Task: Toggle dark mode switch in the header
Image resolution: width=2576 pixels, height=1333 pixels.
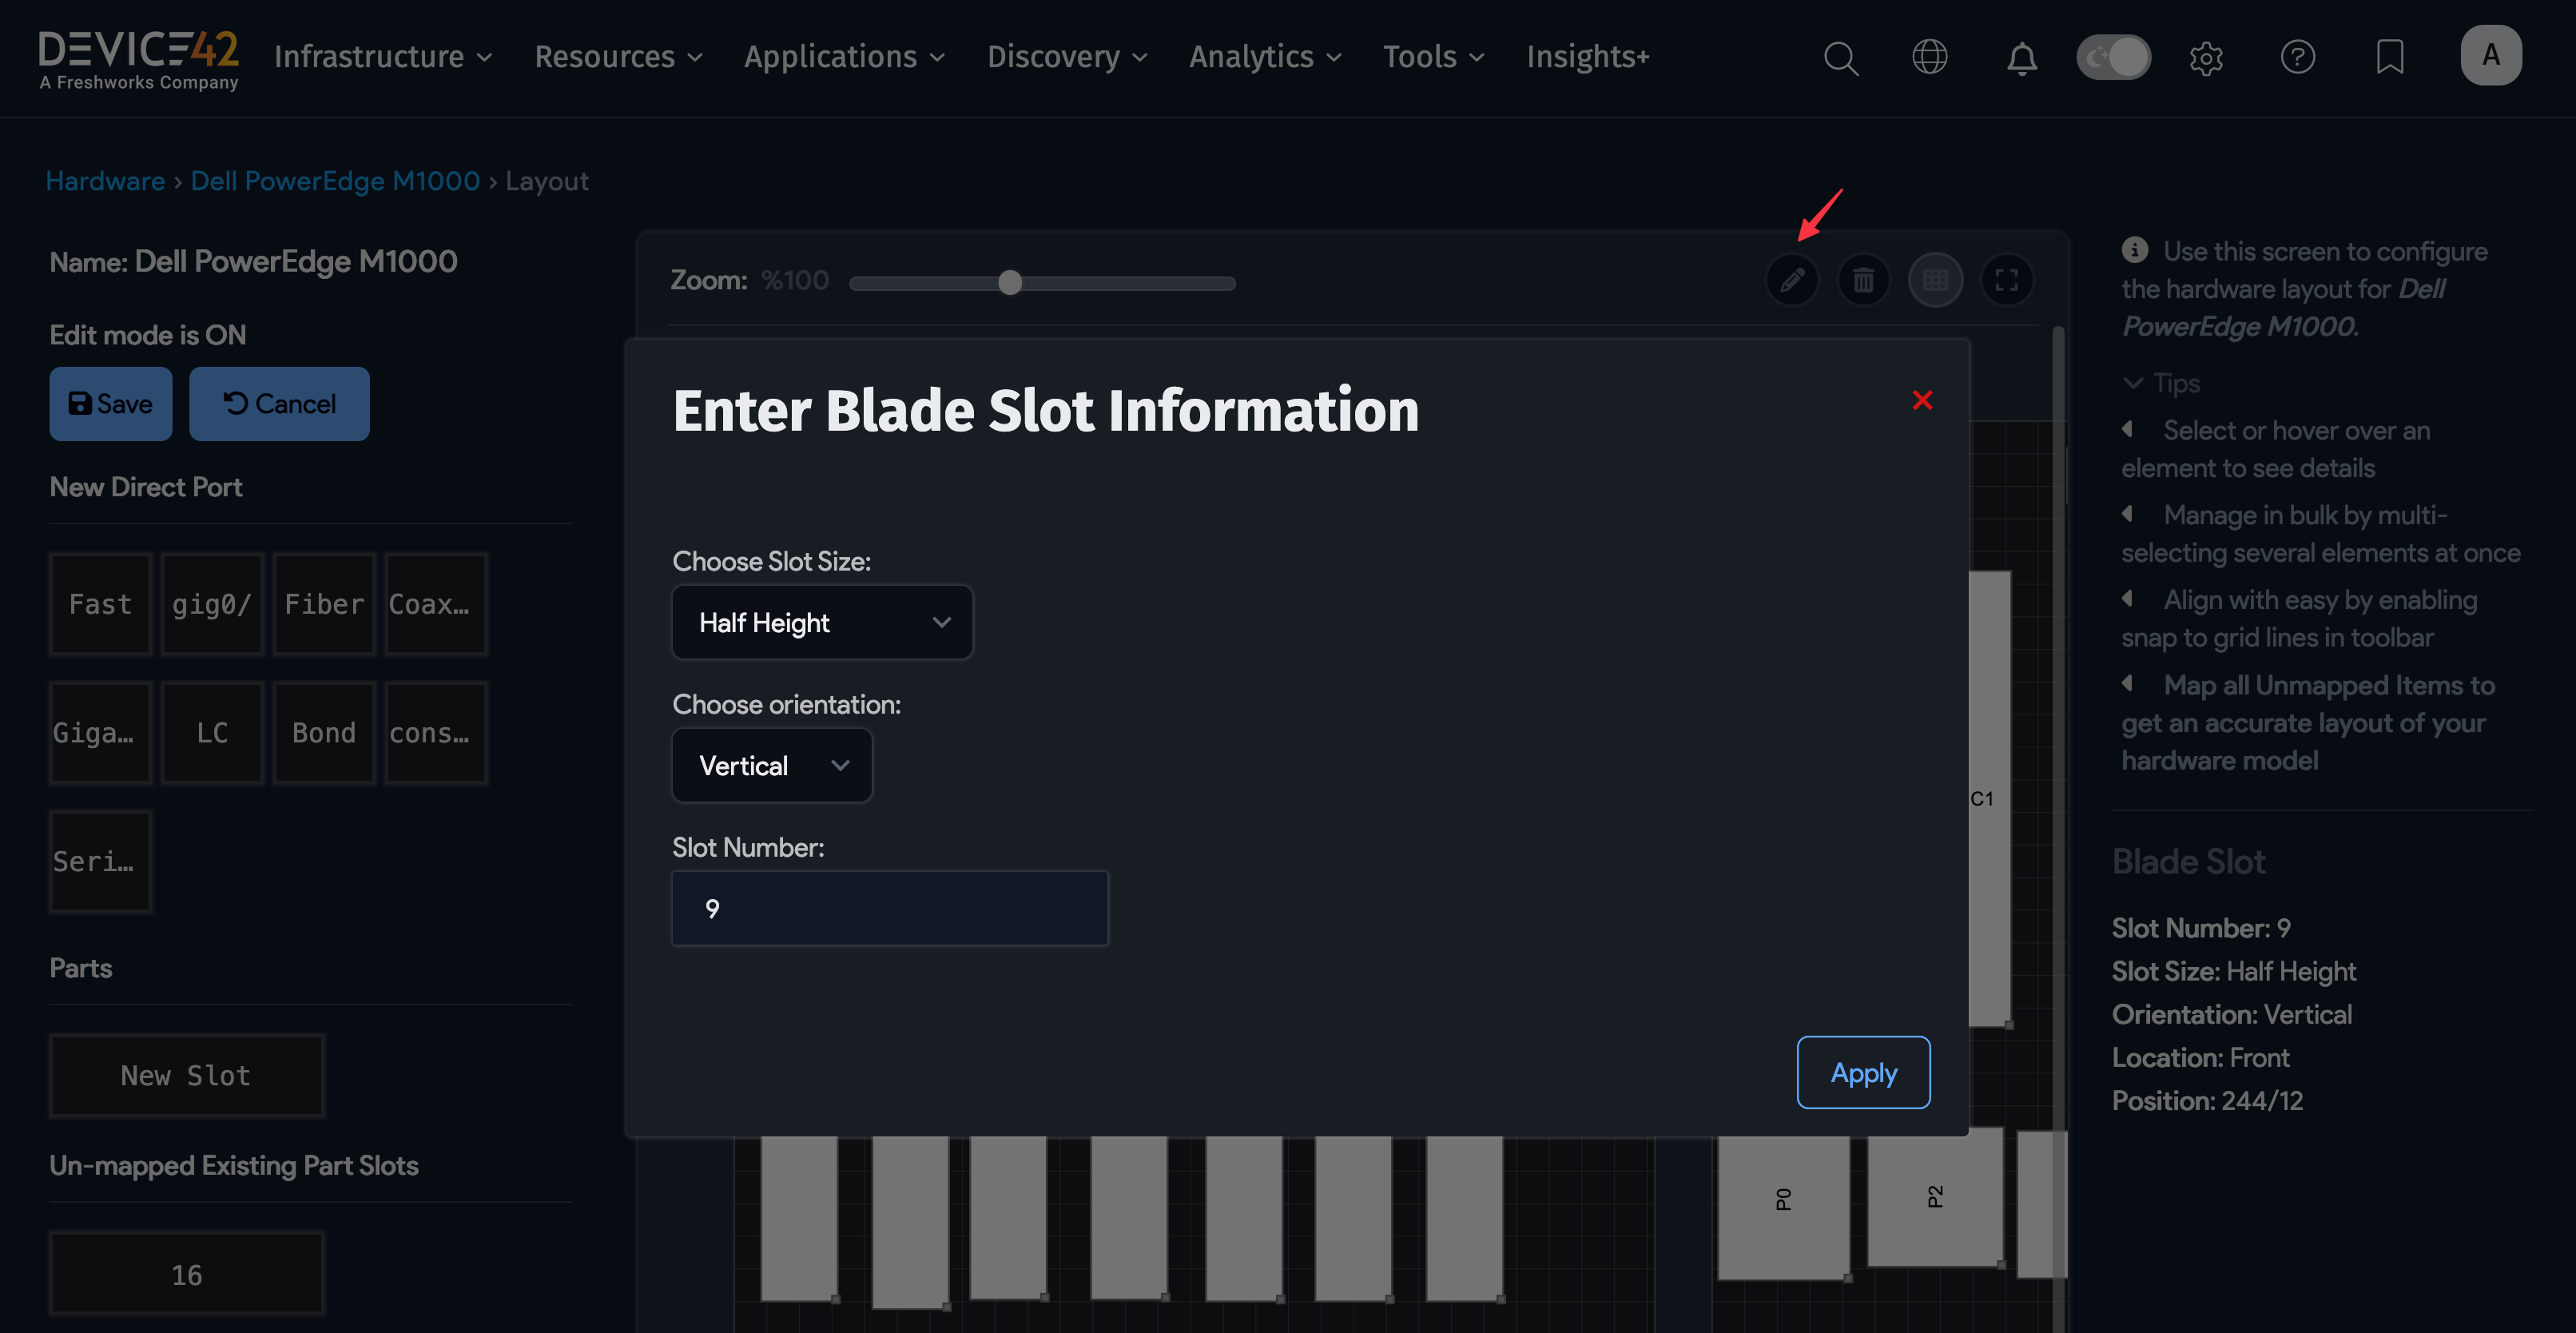Action: tap(2113, 57)
